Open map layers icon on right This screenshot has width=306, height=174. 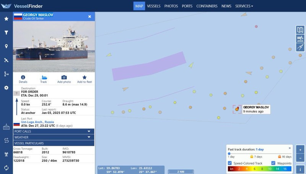[300, 30]
